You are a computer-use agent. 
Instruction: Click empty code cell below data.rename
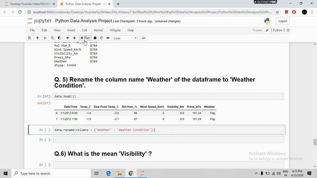coord(168,139)
